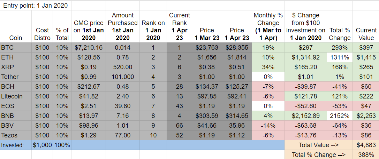Select BNB's 2152% total change cell

pos(340,116)
